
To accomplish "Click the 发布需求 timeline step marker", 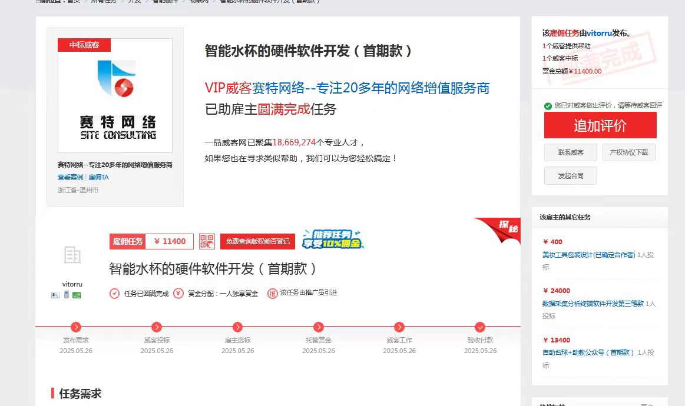I will [x=75, y=327].
